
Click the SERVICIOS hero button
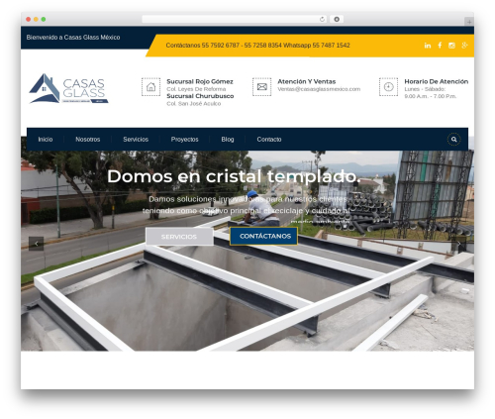179,237
